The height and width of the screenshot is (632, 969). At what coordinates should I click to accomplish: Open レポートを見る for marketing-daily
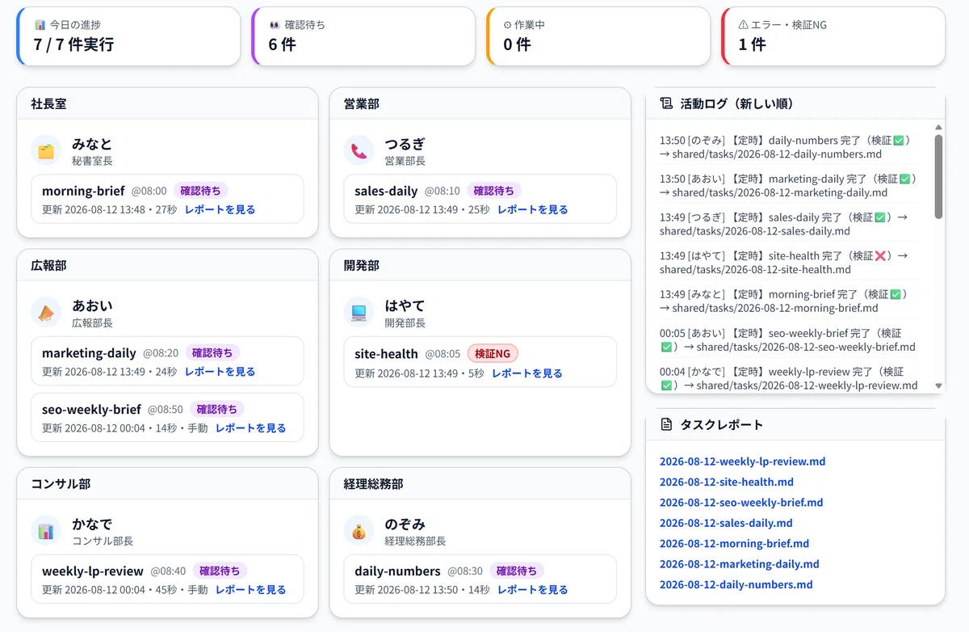[x=220, y=372]
